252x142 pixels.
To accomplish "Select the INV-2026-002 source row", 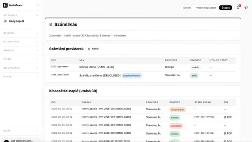I will click(106, 133).
